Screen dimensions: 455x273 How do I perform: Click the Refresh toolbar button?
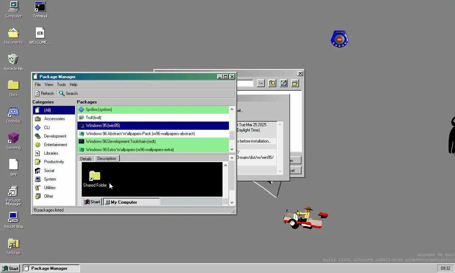coord(44,93)
